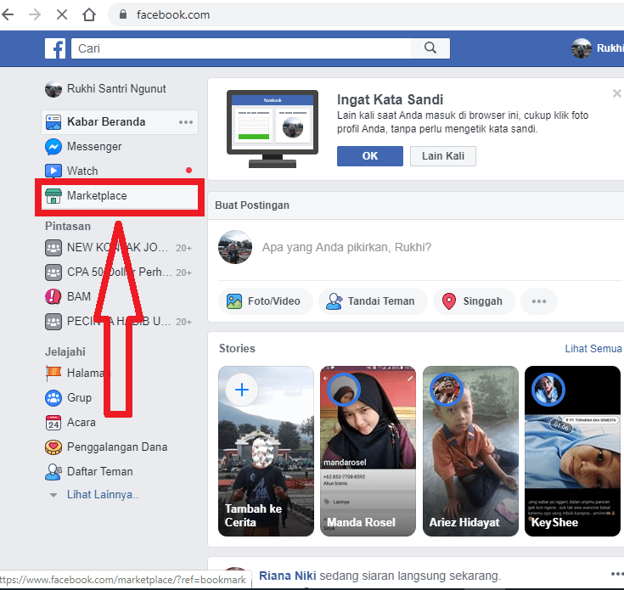Click Manda Rosel story avatar

tap(344, 390)
